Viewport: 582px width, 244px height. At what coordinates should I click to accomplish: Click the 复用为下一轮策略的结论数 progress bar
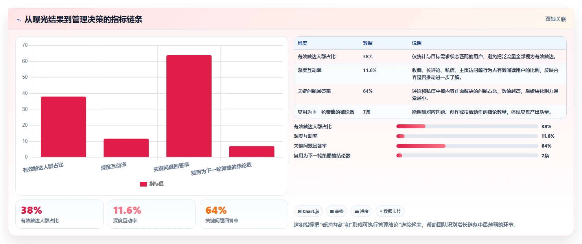point(467,155)
